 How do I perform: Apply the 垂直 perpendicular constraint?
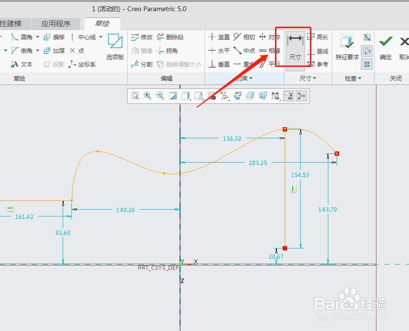pos(219,64)
